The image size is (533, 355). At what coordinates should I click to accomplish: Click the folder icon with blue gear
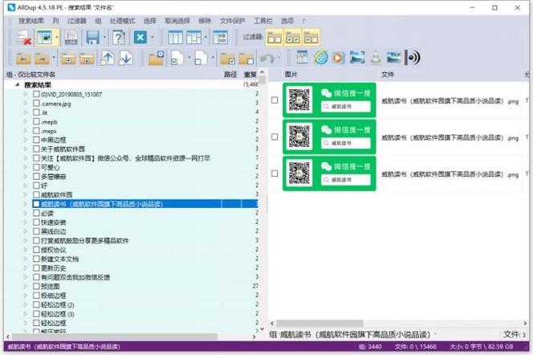[156, 58]
